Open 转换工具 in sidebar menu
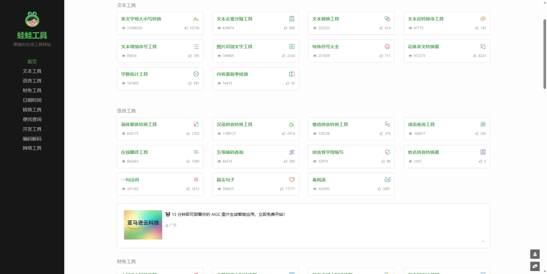Image resolution: width=547 pixels, height=274 pixels. click(x=32, y=110)
